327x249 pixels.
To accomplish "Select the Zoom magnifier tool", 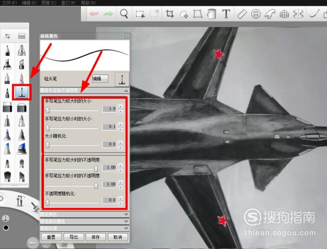I will tap(124, 14).
